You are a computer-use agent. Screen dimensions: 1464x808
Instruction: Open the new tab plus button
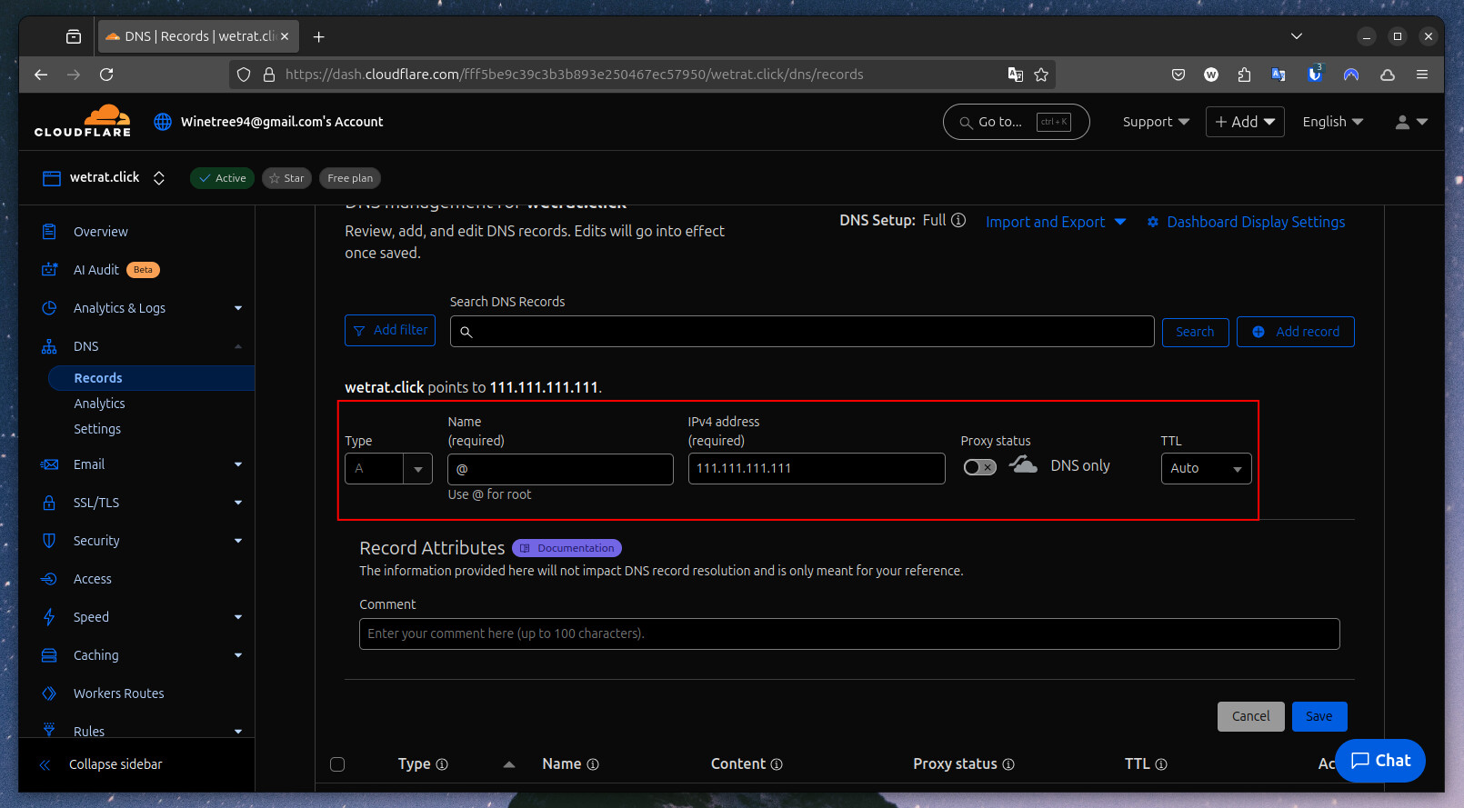pyautogui.click(x=318, y=36)
